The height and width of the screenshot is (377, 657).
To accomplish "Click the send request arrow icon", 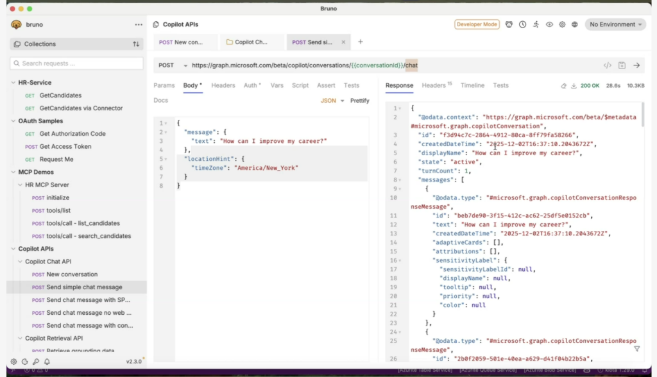I will pos(636,65).
